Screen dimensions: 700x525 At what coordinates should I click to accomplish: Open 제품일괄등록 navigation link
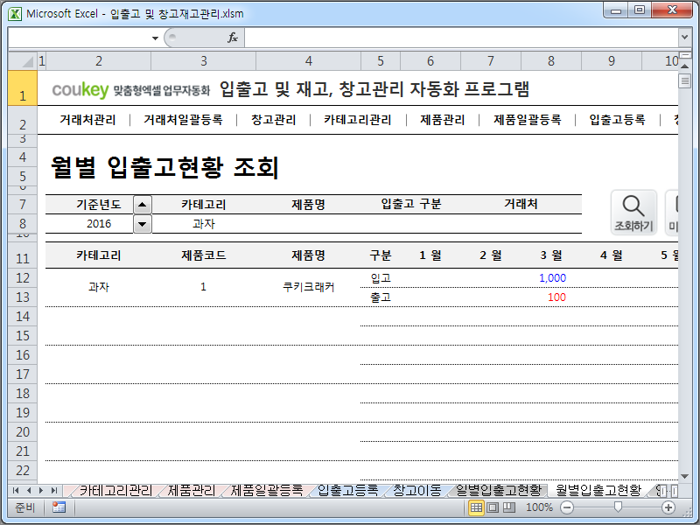(x=528, y=120)
